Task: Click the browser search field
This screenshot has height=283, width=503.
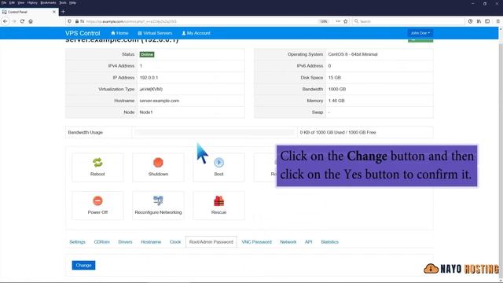Action: (409, 21)
